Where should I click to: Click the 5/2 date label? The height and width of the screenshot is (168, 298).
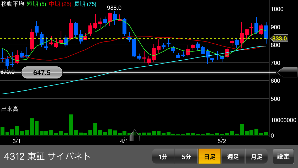point(222,141)
